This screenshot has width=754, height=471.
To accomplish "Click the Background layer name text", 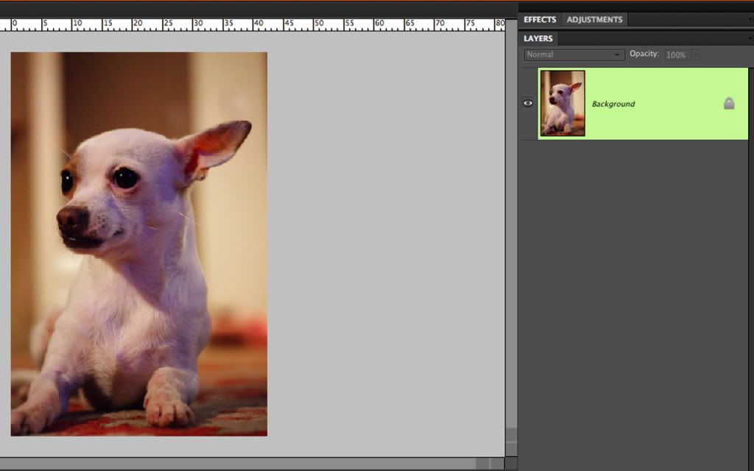I will (613, 104).
